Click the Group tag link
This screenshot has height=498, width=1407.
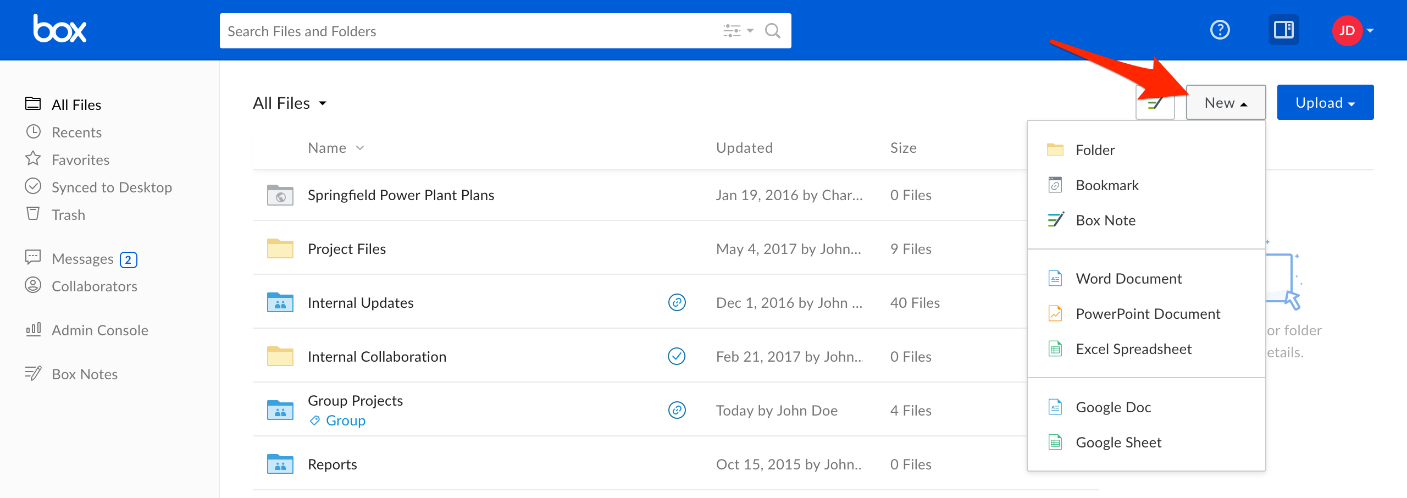coord(345,420)
